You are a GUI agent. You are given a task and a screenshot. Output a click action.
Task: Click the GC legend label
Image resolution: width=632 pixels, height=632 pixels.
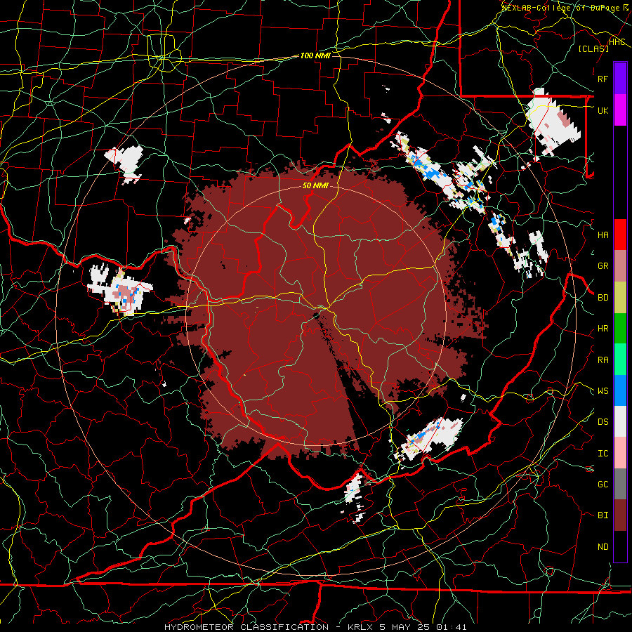coord(603,485)
